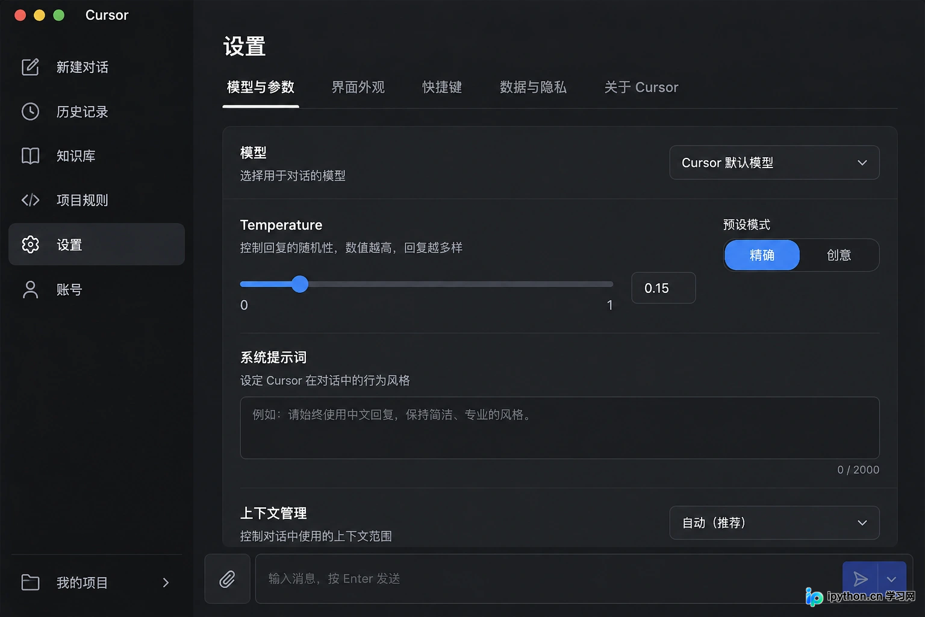The width and height of the screenshot is (925, 617).
Task: Click the temperature value field showing 0.15
Action: [663, 288]
